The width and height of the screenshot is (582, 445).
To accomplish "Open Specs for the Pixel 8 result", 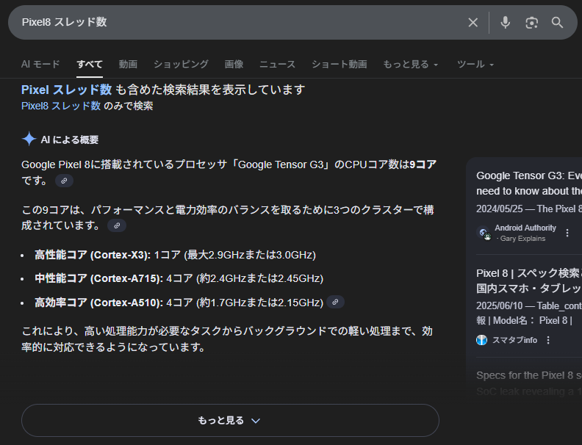I will click(x=529, y=383).
